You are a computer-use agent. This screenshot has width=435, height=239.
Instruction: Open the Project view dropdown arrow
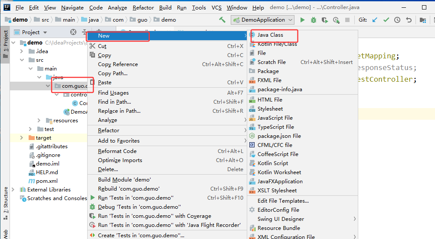pos(45,32)
